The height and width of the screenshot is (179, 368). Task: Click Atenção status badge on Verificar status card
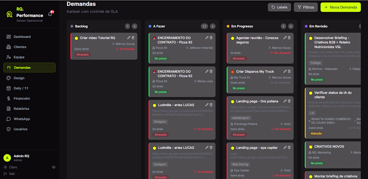(x=316, y=134)
